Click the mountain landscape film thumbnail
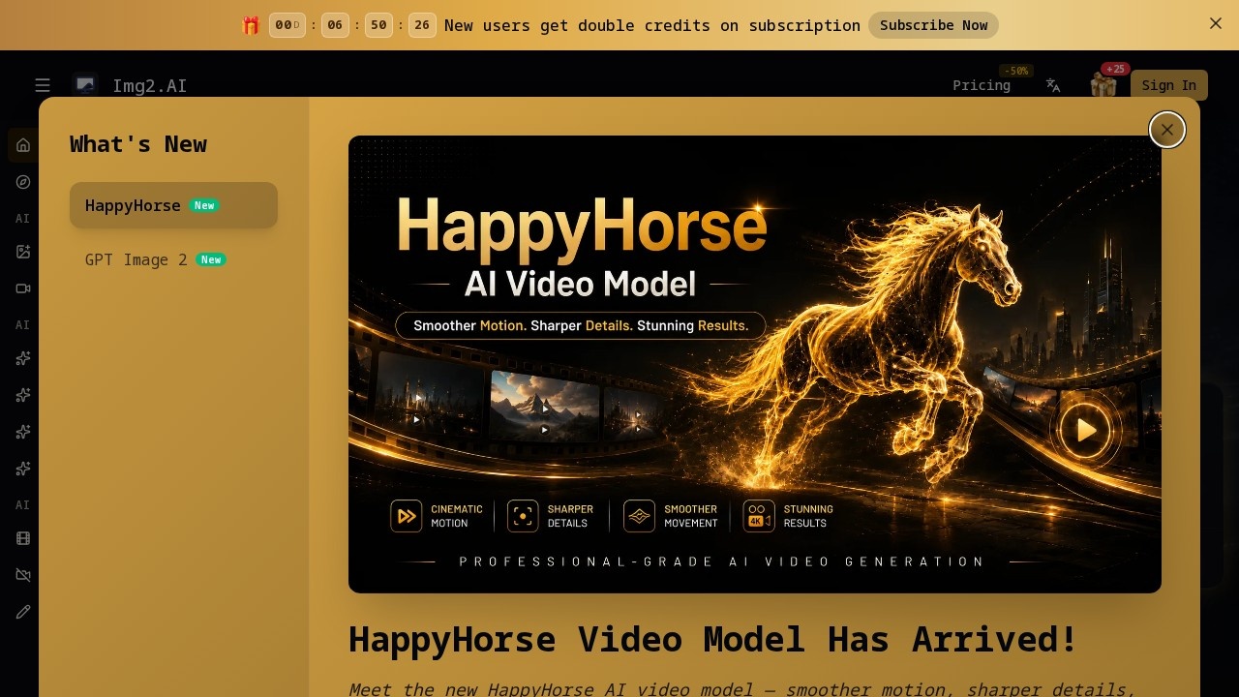The image size is (1239, 697). tap(545, 408)
